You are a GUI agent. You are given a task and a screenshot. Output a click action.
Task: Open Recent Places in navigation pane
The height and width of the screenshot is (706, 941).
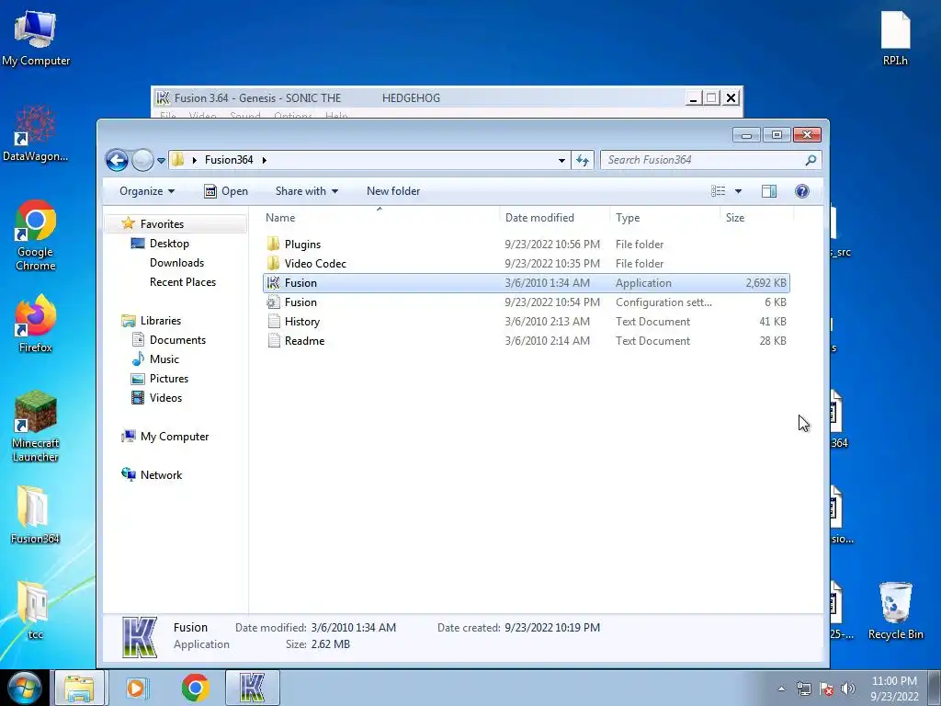pos(183,281)
